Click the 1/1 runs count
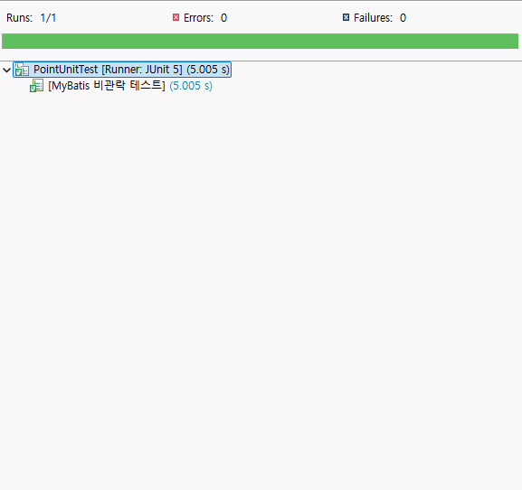 [x=48, y=18]
